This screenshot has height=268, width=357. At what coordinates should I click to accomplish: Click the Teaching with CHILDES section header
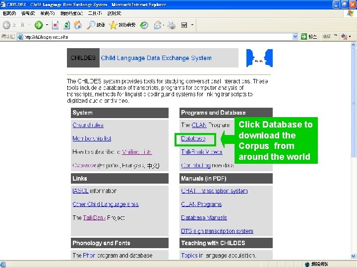tap(226, 243)
